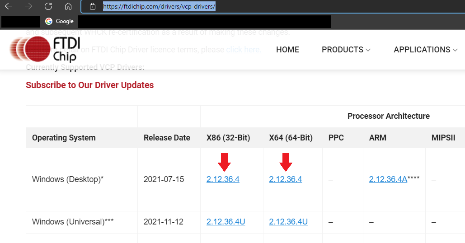Click the browser forward arrow
Viewport: 465px width, 243px height.
(28, 6)
